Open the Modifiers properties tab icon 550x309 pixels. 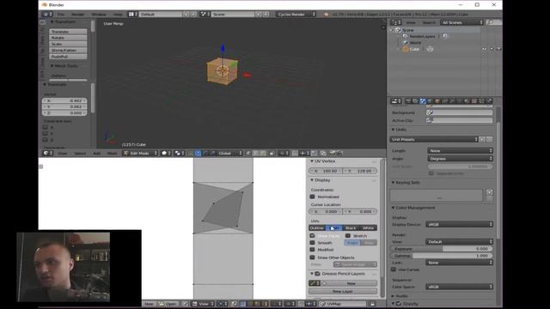[452, 101]
